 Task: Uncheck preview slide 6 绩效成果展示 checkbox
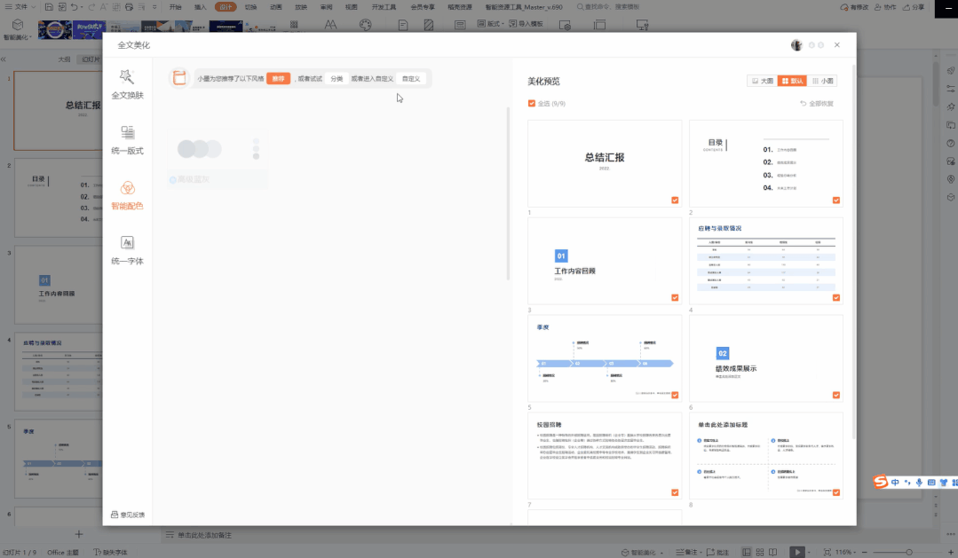click(836, 395)
